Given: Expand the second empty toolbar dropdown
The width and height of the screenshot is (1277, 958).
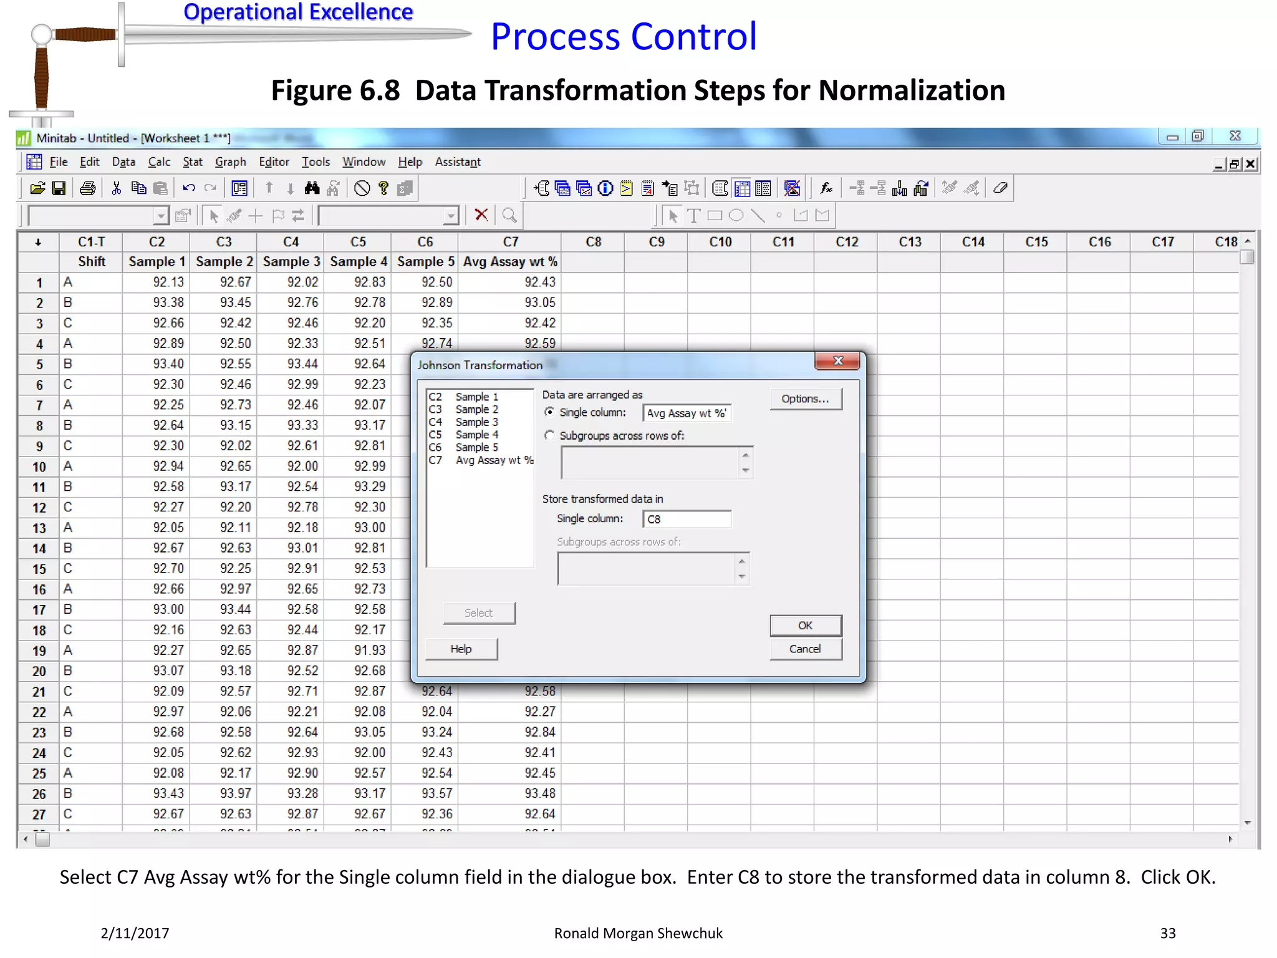Looking at the screenshot, I should point(451,216).
